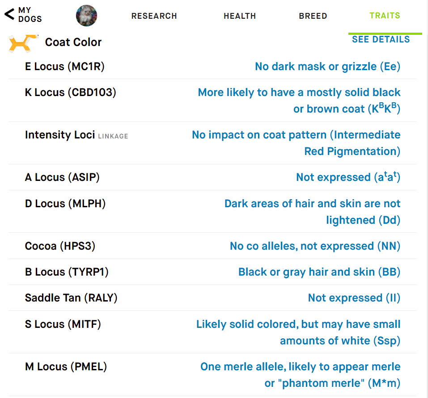The height and width of the screenshot is (398, 428).
Task: Click the orange Coat Color dog icon
Action: point(23,43)
